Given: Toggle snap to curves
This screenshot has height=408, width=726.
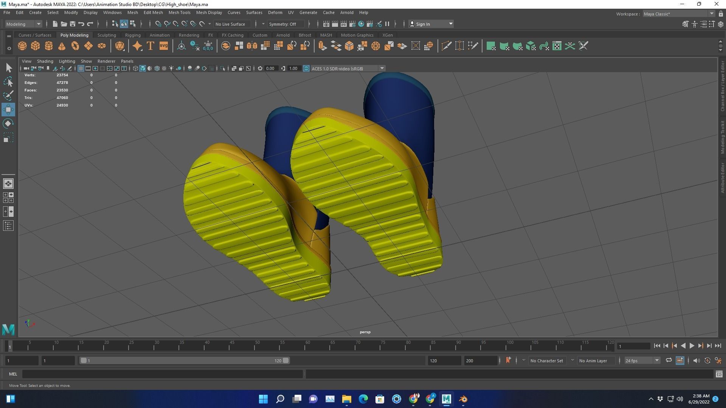Looking at the screenshot, I should pyautogui.click(x=167, y=24).
